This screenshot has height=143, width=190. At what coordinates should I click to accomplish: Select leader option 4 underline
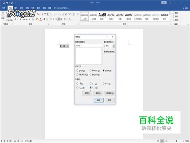pyautogui.click(x=77, y=88)
